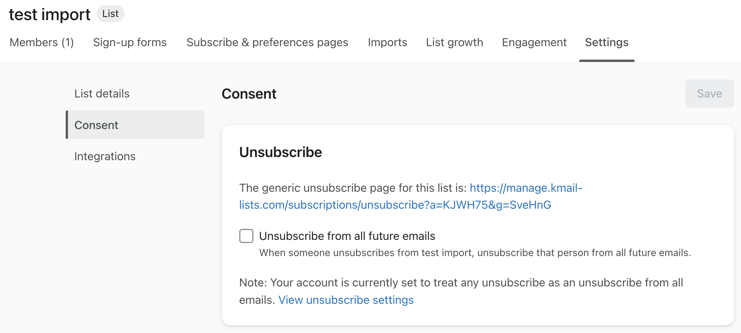Switch to the Imports tab
Viewport: 741px width, 333px height.
click(387, 42)
